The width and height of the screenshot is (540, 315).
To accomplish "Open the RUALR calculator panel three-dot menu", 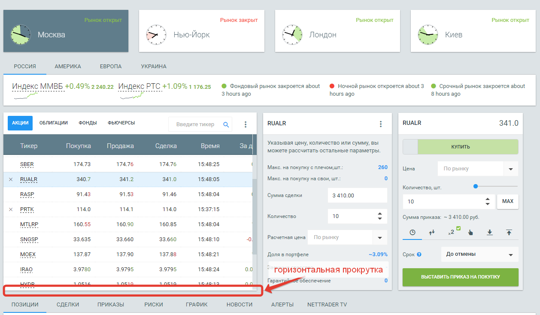I will pyautogui.click(x=380, y=124).
